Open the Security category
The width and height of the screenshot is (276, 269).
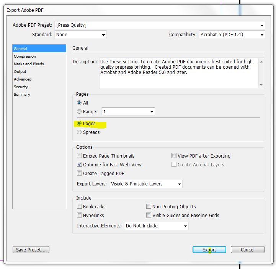(39, 87)
